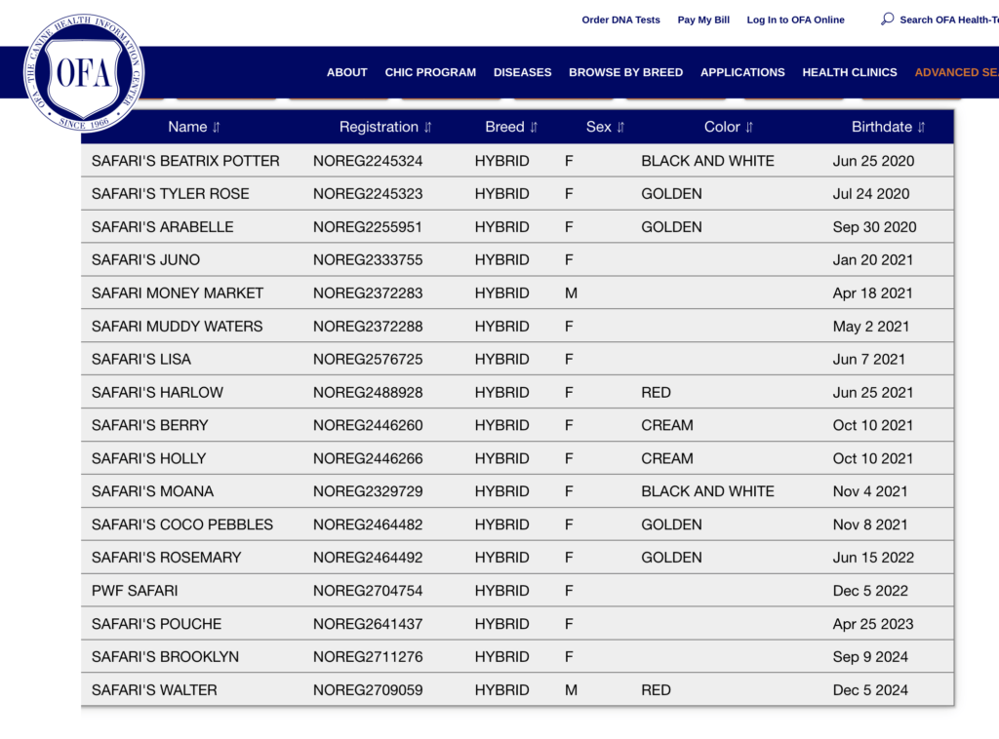Open the Applications menu
The image size is (999, 739).
(x=742, y=72)
